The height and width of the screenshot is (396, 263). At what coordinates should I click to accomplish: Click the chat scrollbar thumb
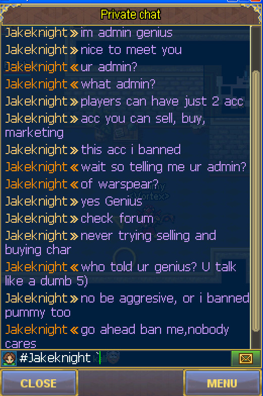(x=256, y=201)
